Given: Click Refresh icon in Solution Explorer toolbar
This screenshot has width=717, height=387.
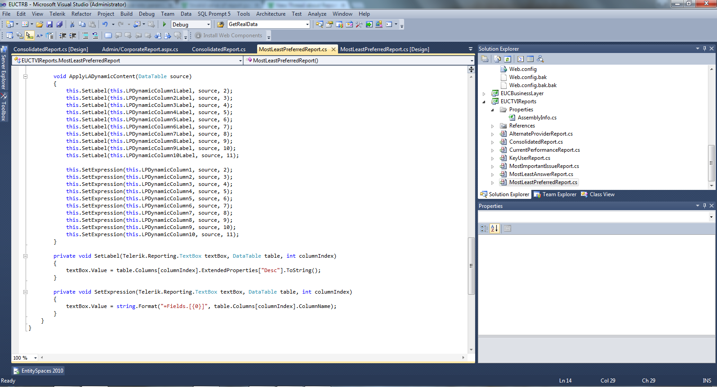Looking at the screenshot, I should tap(508, 59).
